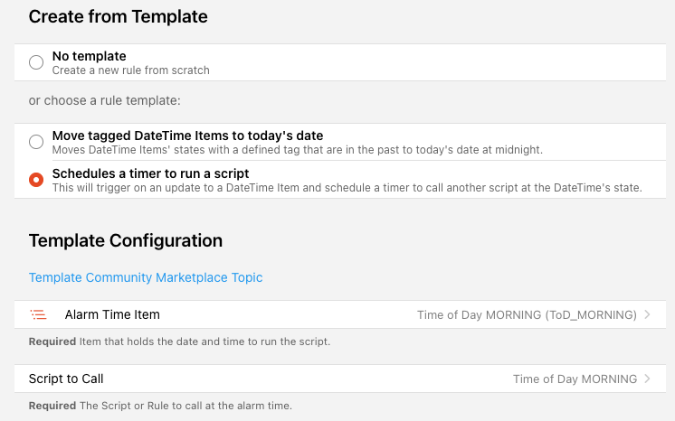The width and height of the screenshot is (675, 421).
Task: Click the selected Schedules a timer radio button
Action: 36,180
